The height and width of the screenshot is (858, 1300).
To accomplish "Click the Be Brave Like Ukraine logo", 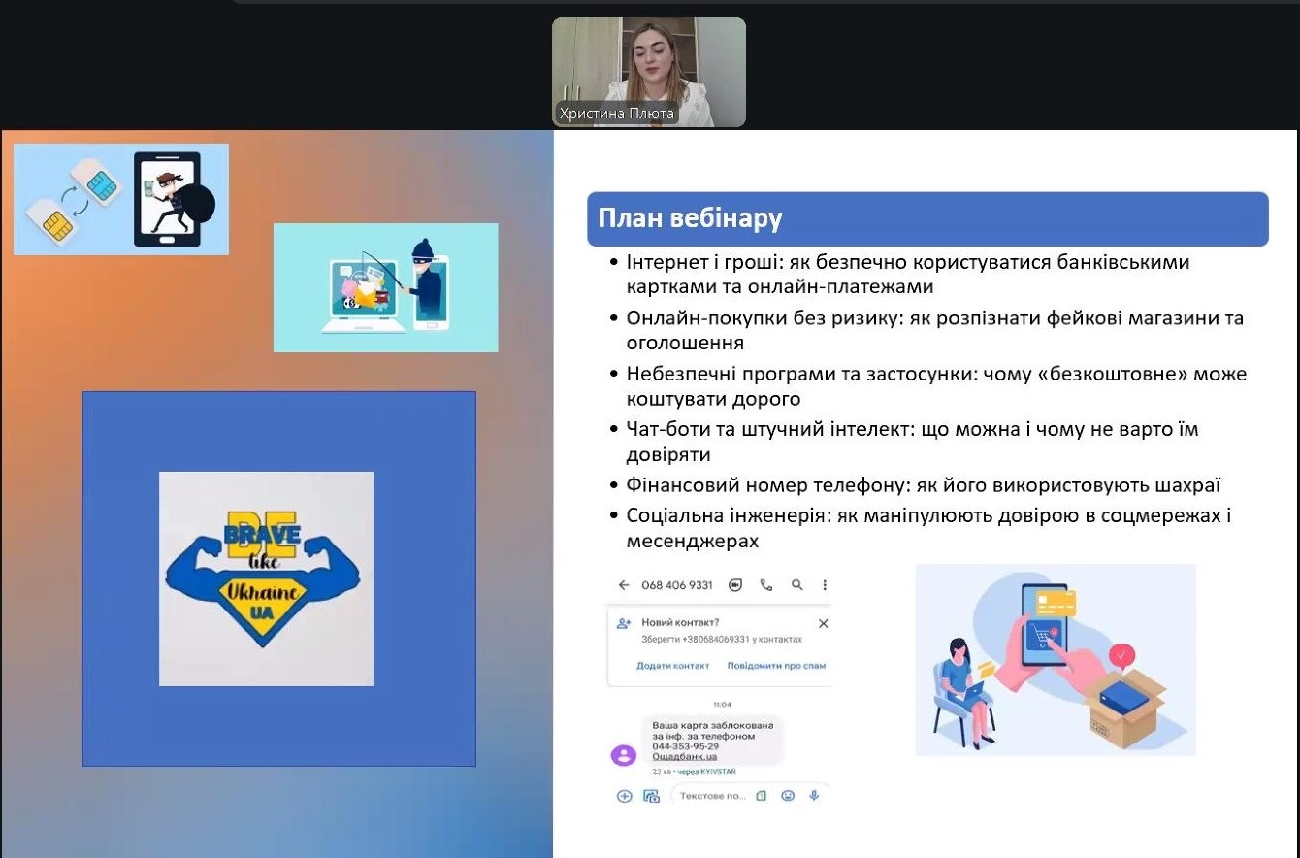I will click(265, 577).
